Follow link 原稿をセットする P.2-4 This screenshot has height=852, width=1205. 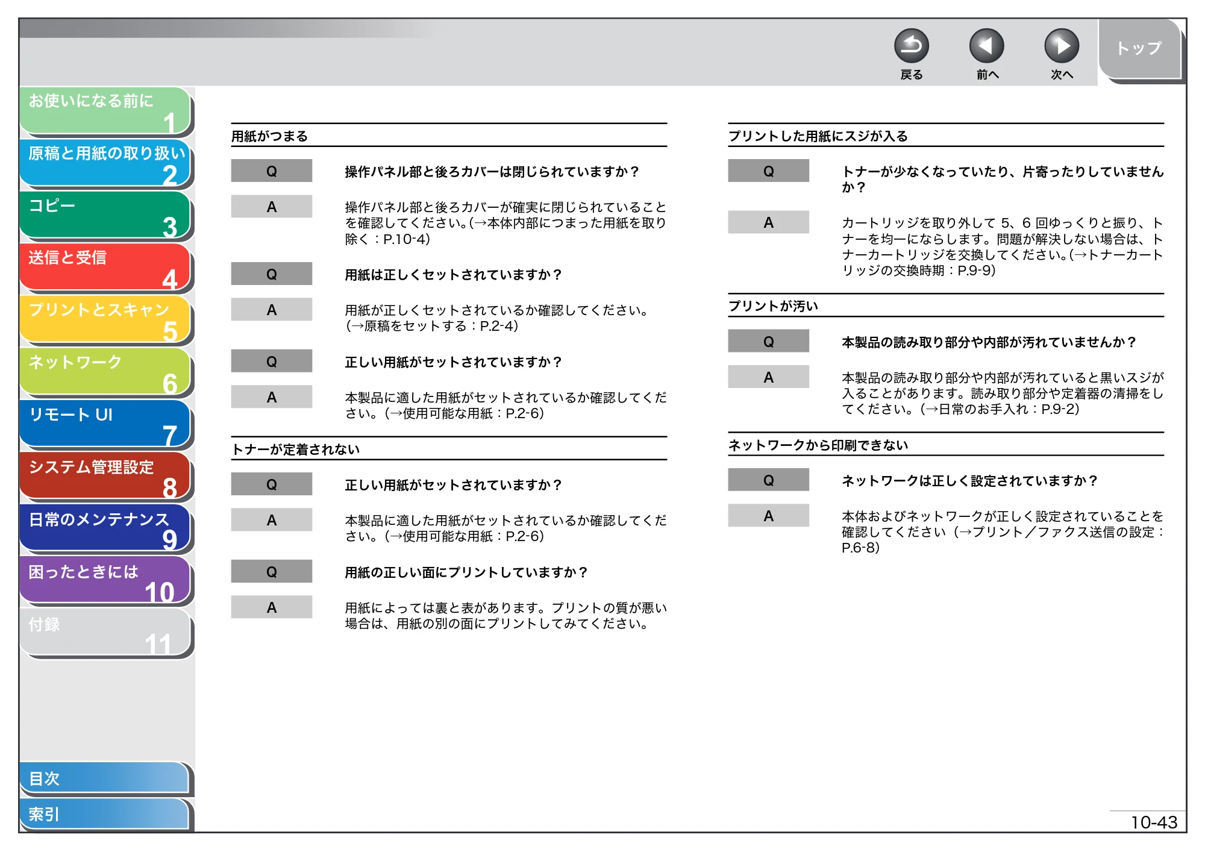pyautogui.click(x=432, y=326)
